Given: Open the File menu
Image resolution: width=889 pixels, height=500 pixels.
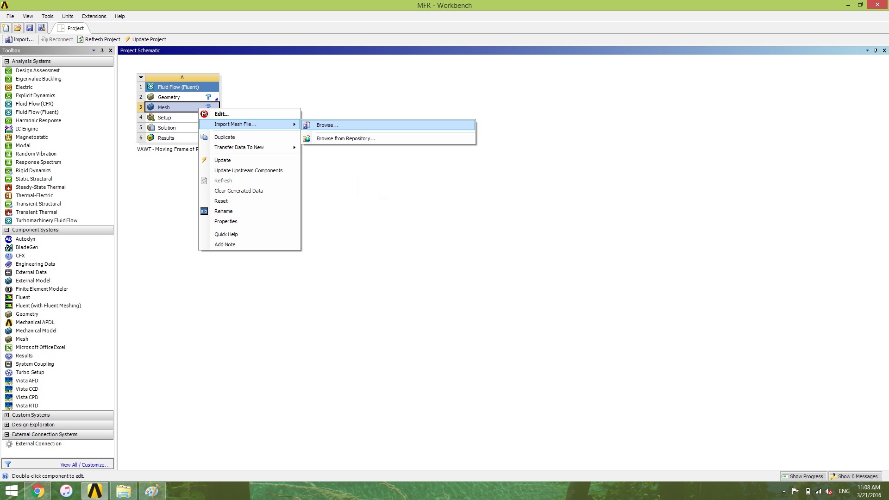Looking at the screenshot, I should tap(10, 16).
